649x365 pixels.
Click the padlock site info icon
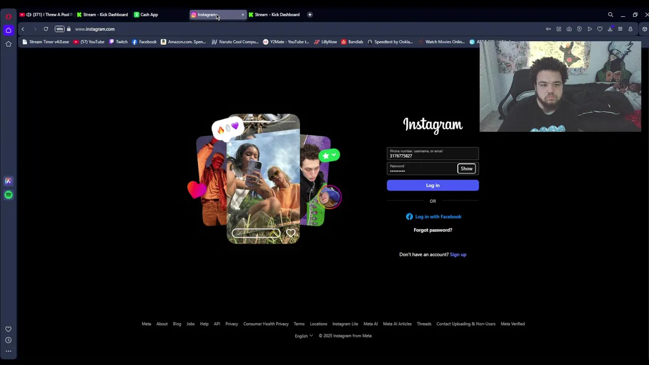[69, 29]
